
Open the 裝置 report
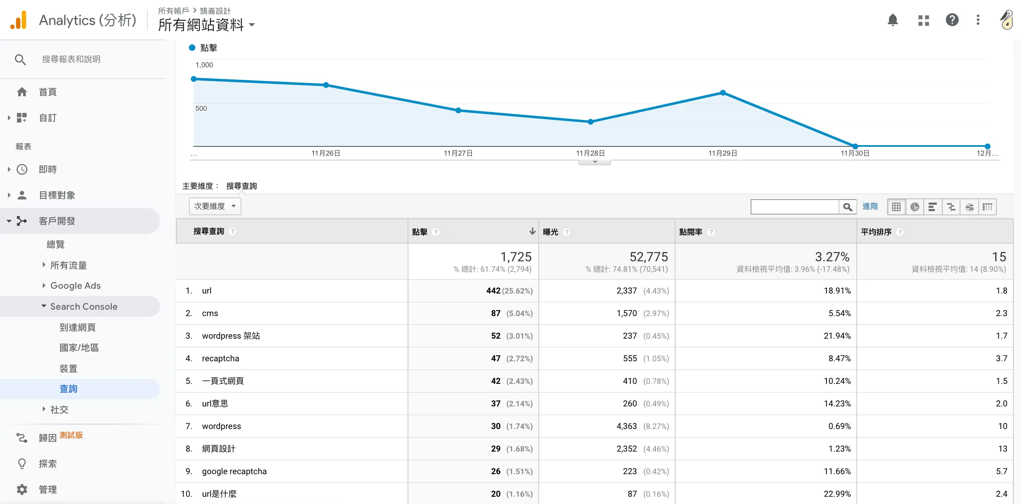pos(68,369)
